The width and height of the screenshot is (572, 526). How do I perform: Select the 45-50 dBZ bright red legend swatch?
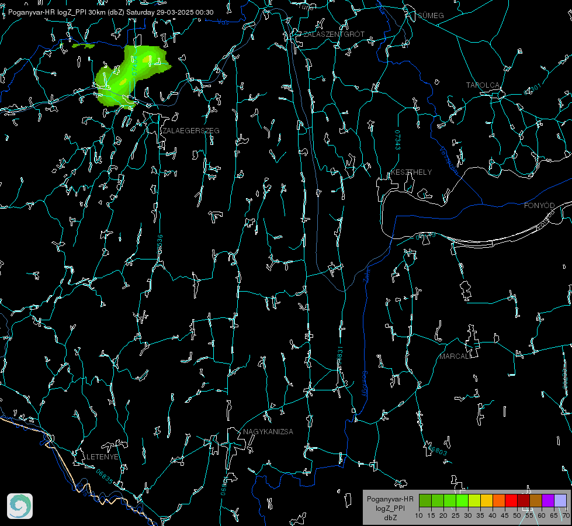coord(511,500)
